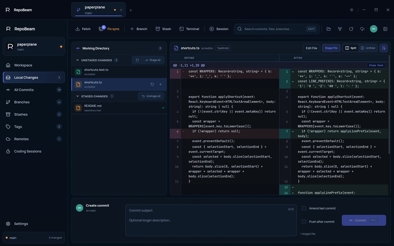Open the paperplane repository selector
The width and height of the screenshot is (394, 246).
coord(34,47)
